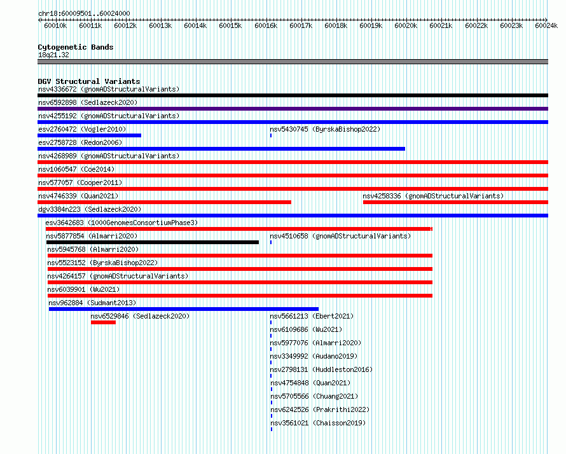Screen dimensions: 566x454
Task: Click the red nsv4268989 variant bar
Action: tap(293, 162)
